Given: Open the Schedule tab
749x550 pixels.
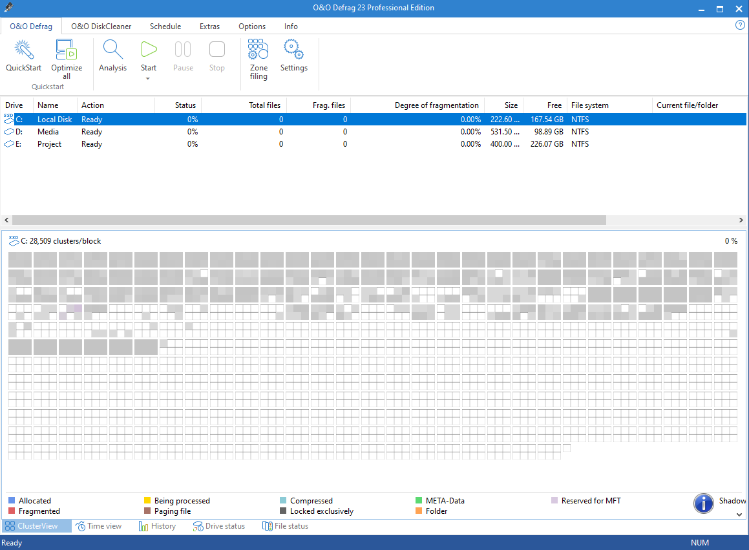Looking at the screenshot, I should point(165,26).
